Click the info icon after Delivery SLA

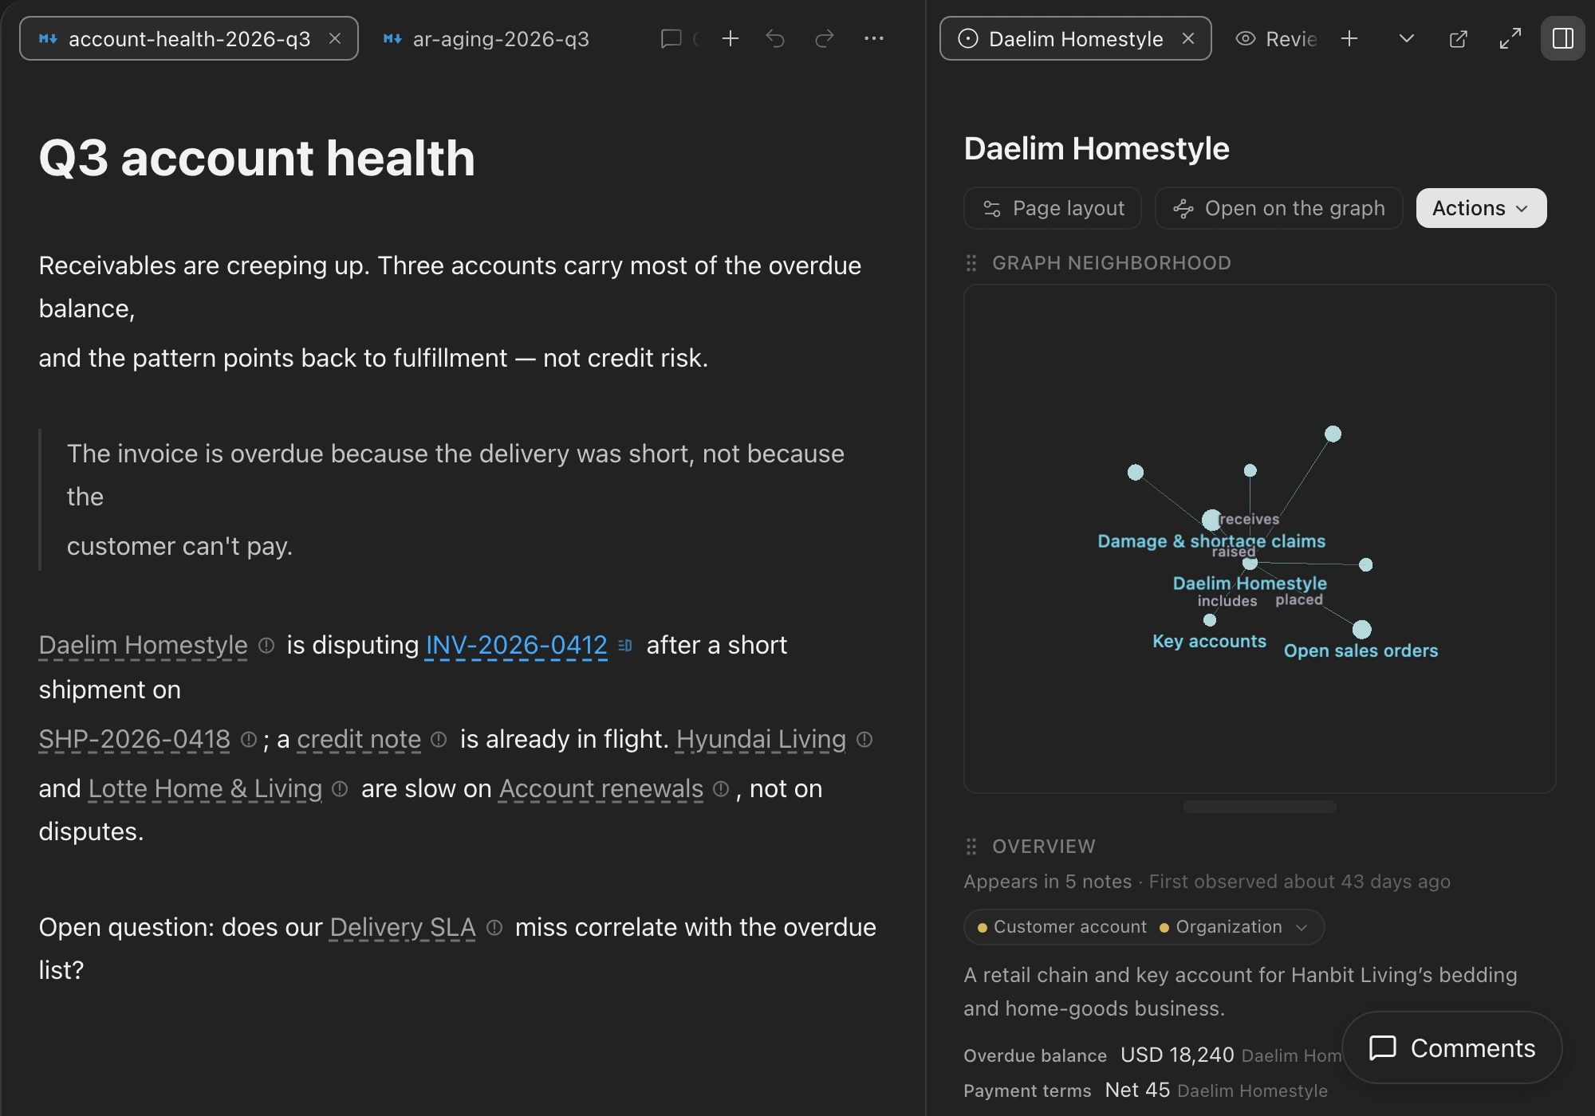[494, 927]
